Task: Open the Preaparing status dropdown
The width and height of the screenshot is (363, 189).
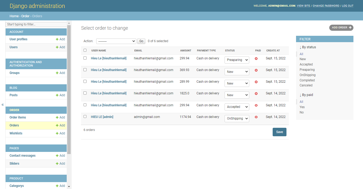Action: click(237, 60)
